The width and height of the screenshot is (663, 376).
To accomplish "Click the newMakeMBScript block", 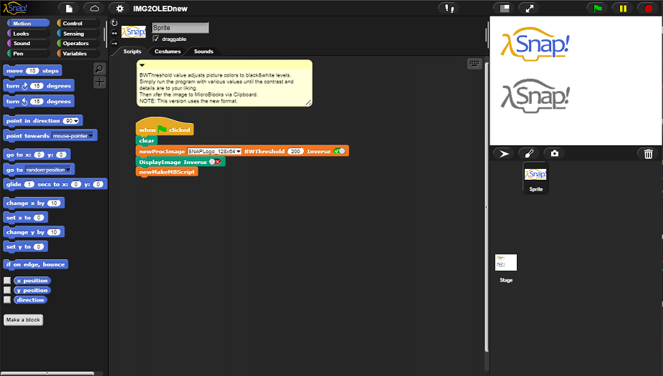I will click(x=166, y=172).
